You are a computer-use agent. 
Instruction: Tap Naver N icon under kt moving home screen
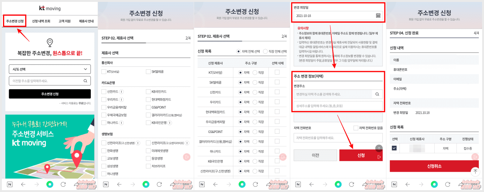point(9,184)
